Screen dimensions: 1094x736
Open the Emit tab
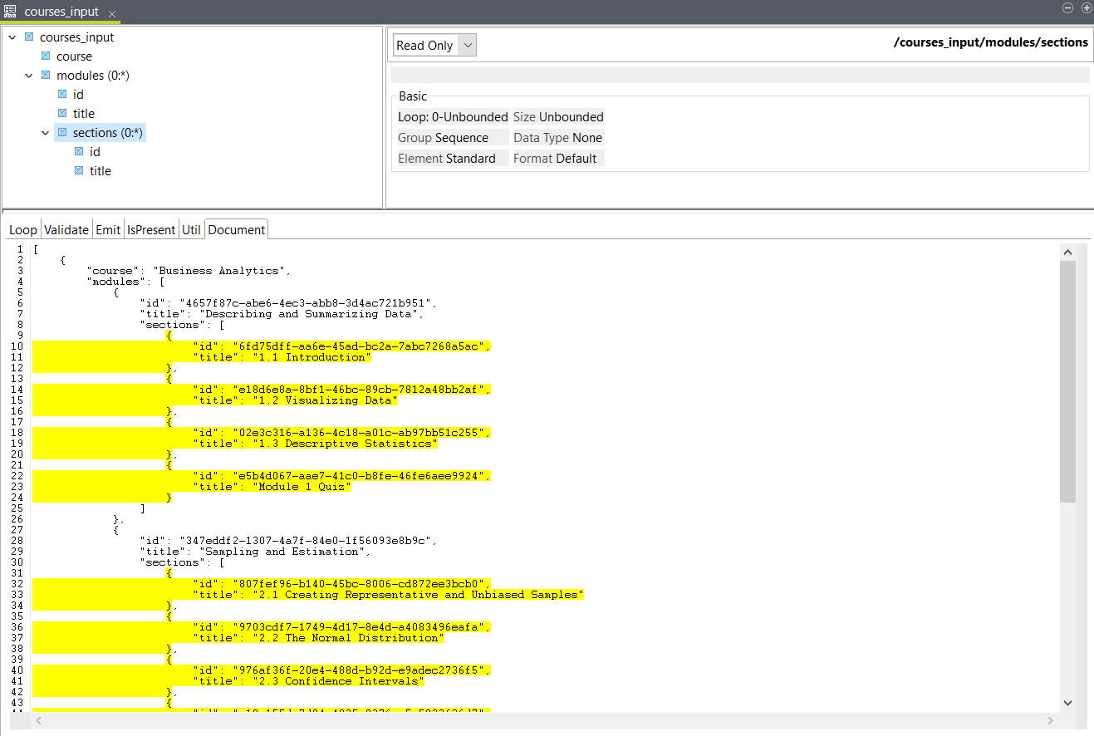coord(108,230)
